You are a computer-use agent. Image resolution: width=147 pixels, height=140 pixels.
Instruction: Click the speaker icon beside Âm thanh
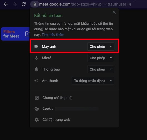36,81
